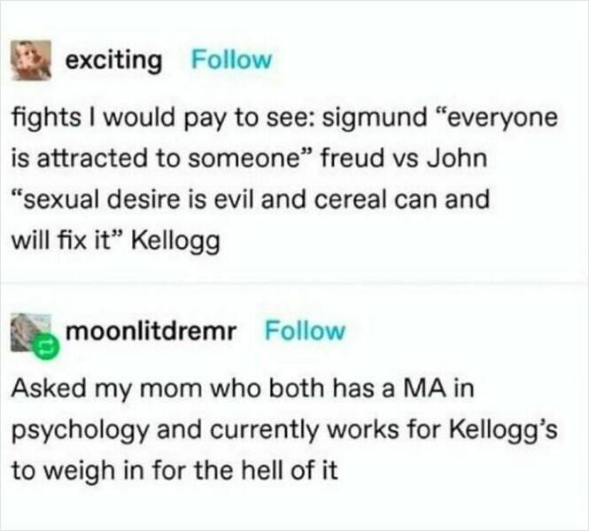Follow the user moonlitdremr
Image resolution: width=589 pixels, height=531 pixels.
(x=305, y=331)
